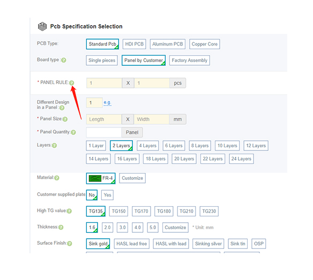Click help icon beside Board type

pos(64,60)
